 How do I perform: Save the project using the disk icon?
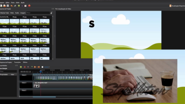(8, 6)
